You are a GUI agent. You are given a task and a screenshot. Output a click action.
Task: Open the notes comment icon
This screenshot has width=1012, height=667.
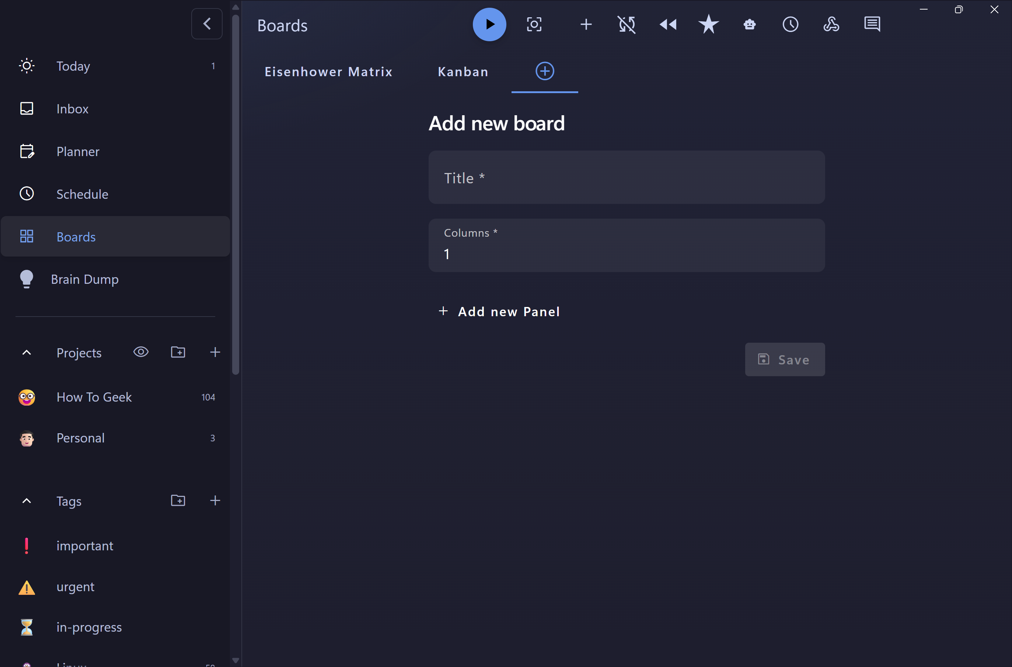[x=872, y=24]
